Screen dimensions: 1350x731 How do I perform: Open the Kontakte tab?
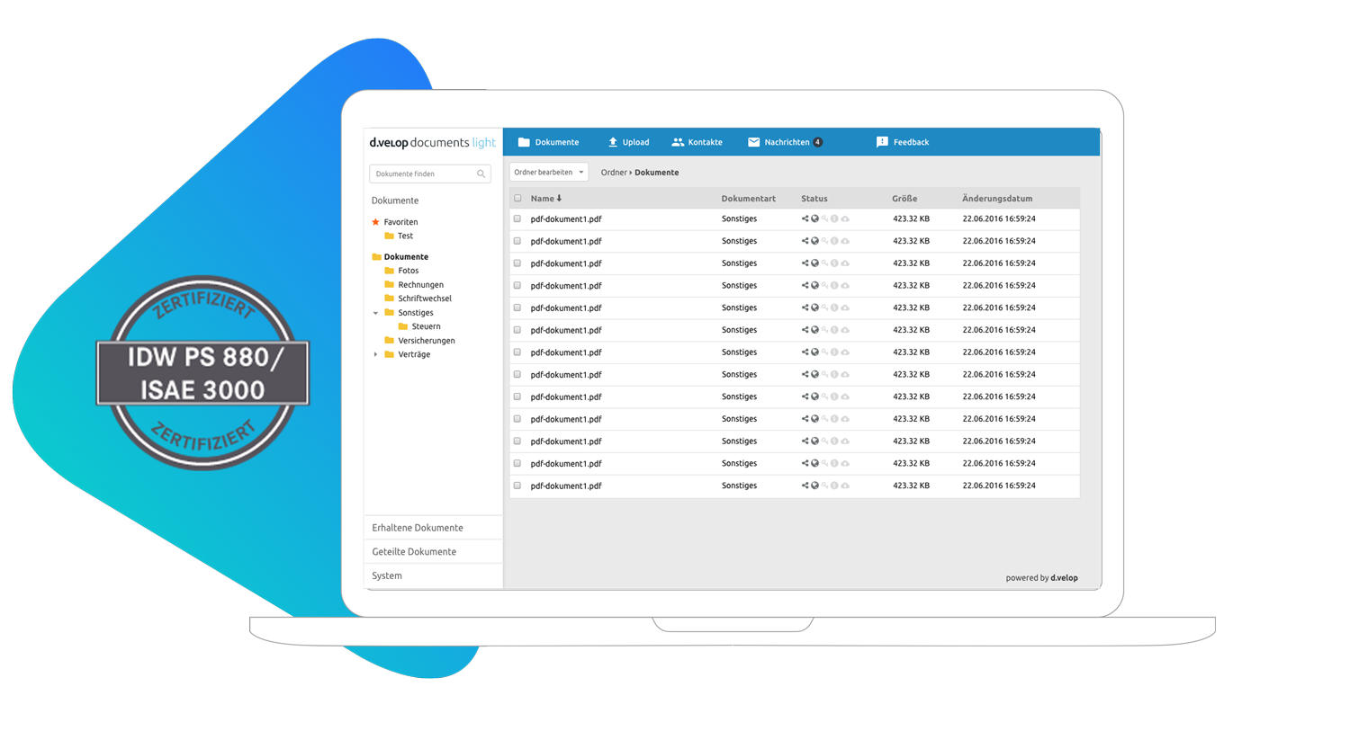point(697,142)
